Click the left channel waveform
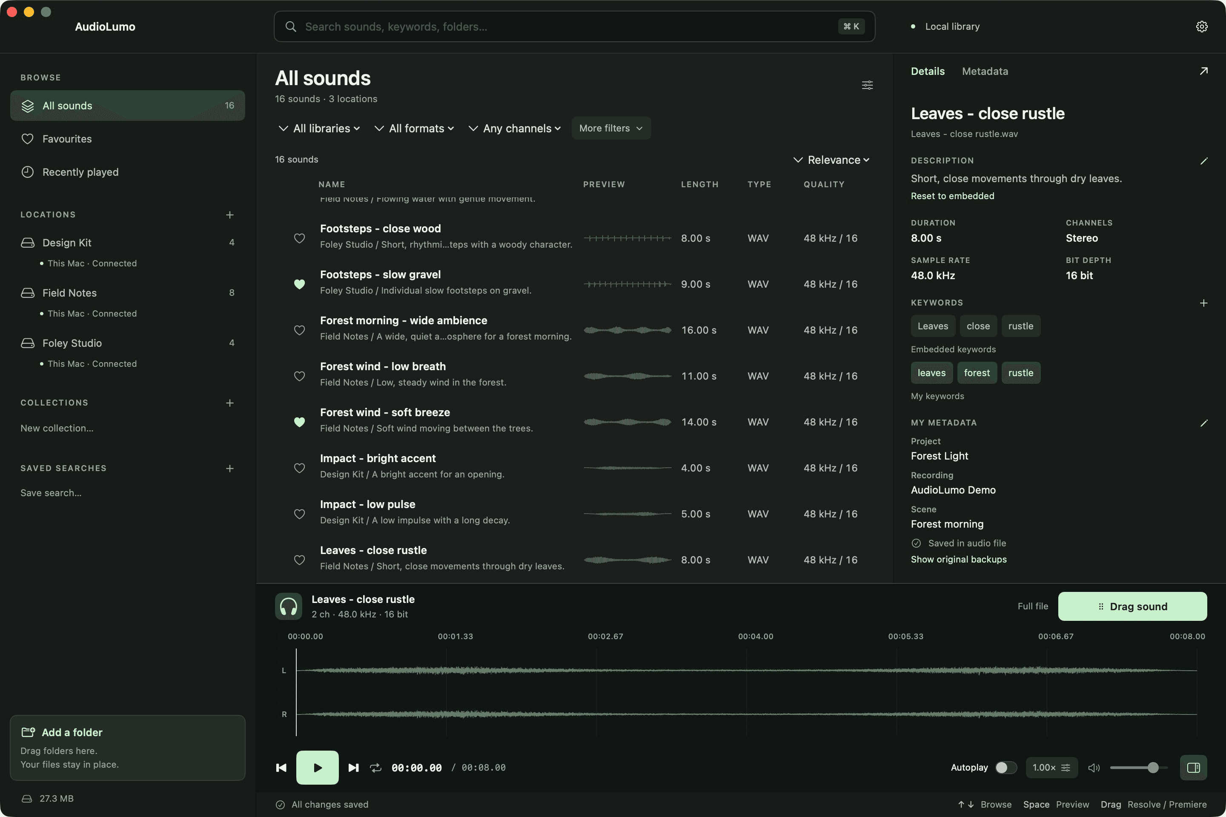The height and width of the screenshot is (817, 1226). coord(746,671)
